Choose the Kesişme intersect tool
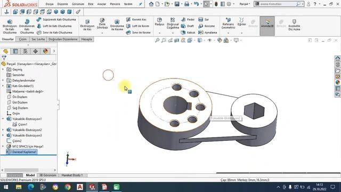 tap(207, 26)
